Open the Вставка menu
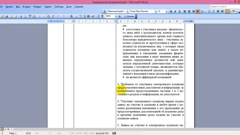The width and height of the screenshot is (240, 135). click(x=27, y=7)
